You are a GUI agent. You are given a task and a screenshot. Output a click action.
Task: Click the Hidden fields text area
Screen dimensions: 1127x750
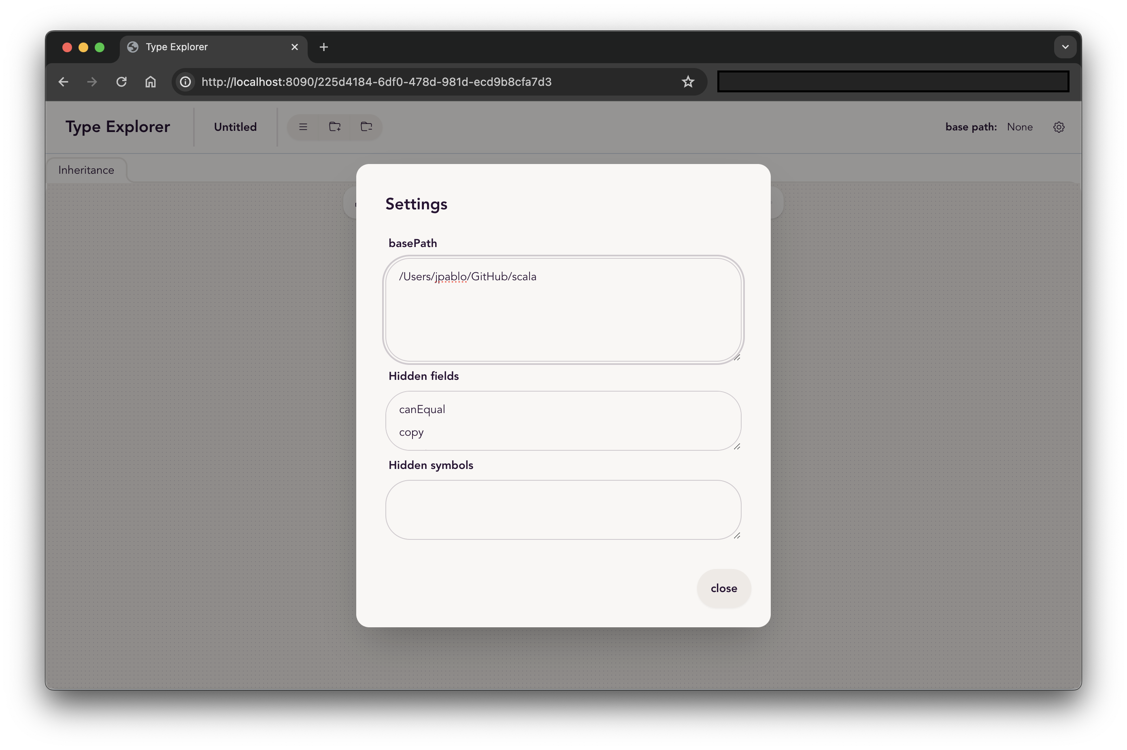(563, 421)
